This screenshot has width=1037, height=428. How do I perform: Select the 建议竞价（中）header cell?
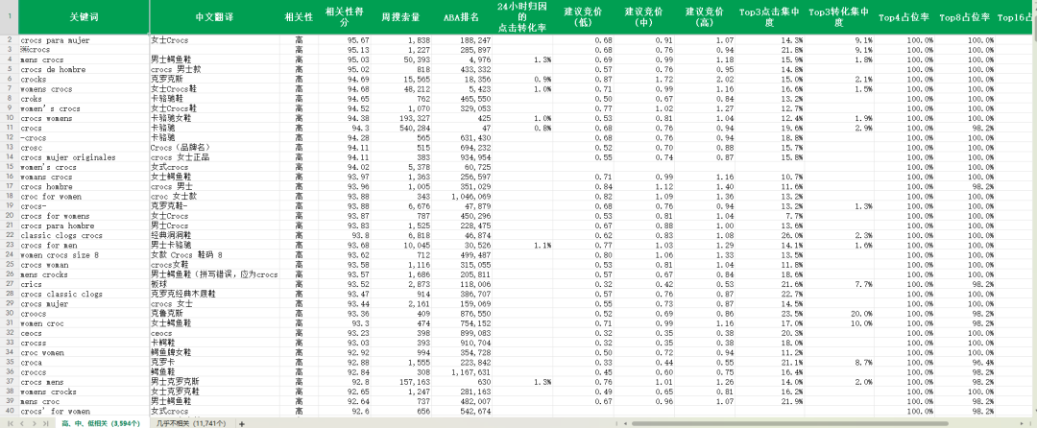(x=644, y=18)
